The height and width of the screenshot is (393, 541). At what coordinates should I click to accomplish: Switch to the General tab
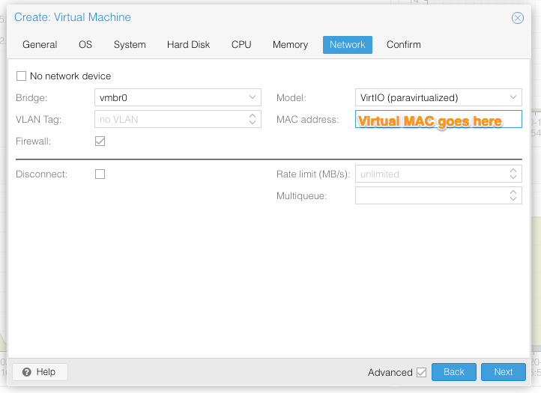pyautogui.click(x=40, y=45)
